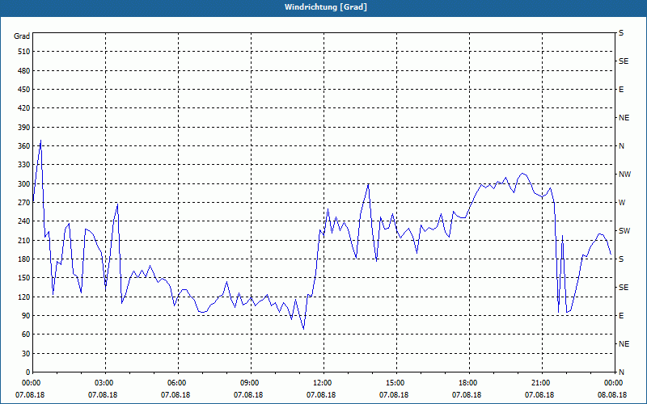Select the 150 degree axis label
This screenshot has height=404, width=647.
coord(24,278)
